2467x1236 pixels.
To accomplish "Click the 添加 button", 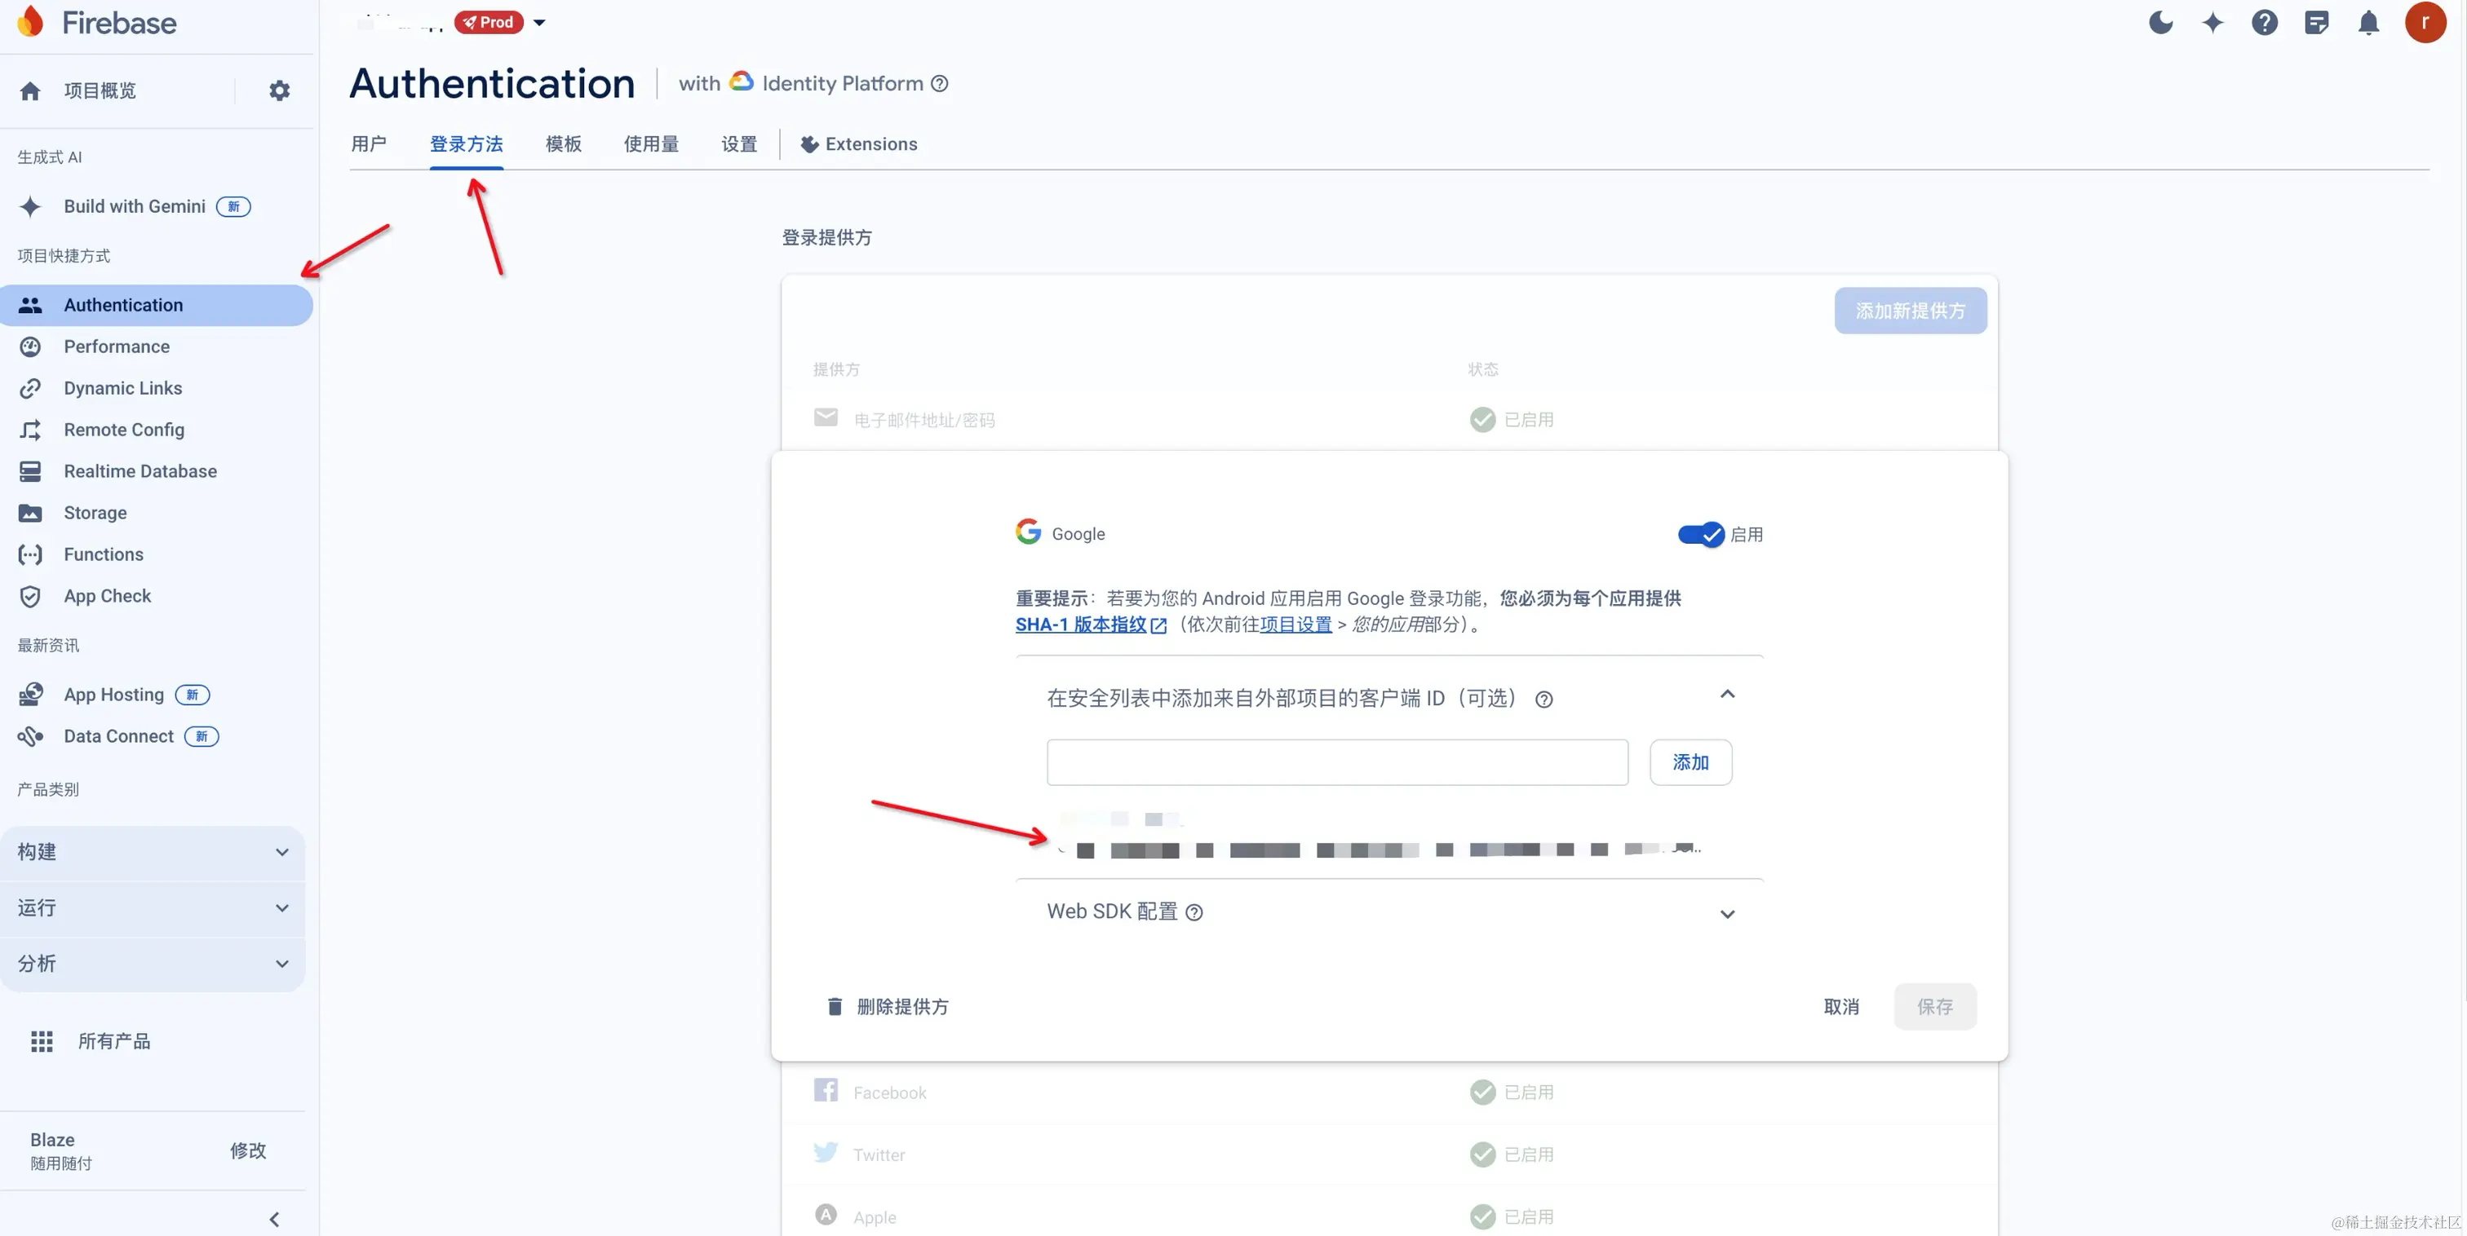I will [x=1690, y=762].
